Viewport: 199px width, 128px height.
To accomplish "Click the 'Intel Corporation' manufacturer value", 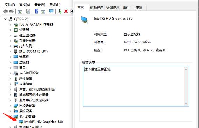I will tap(137, 42).
